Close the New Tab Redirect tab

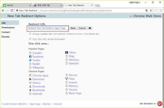tap(92, 5)
